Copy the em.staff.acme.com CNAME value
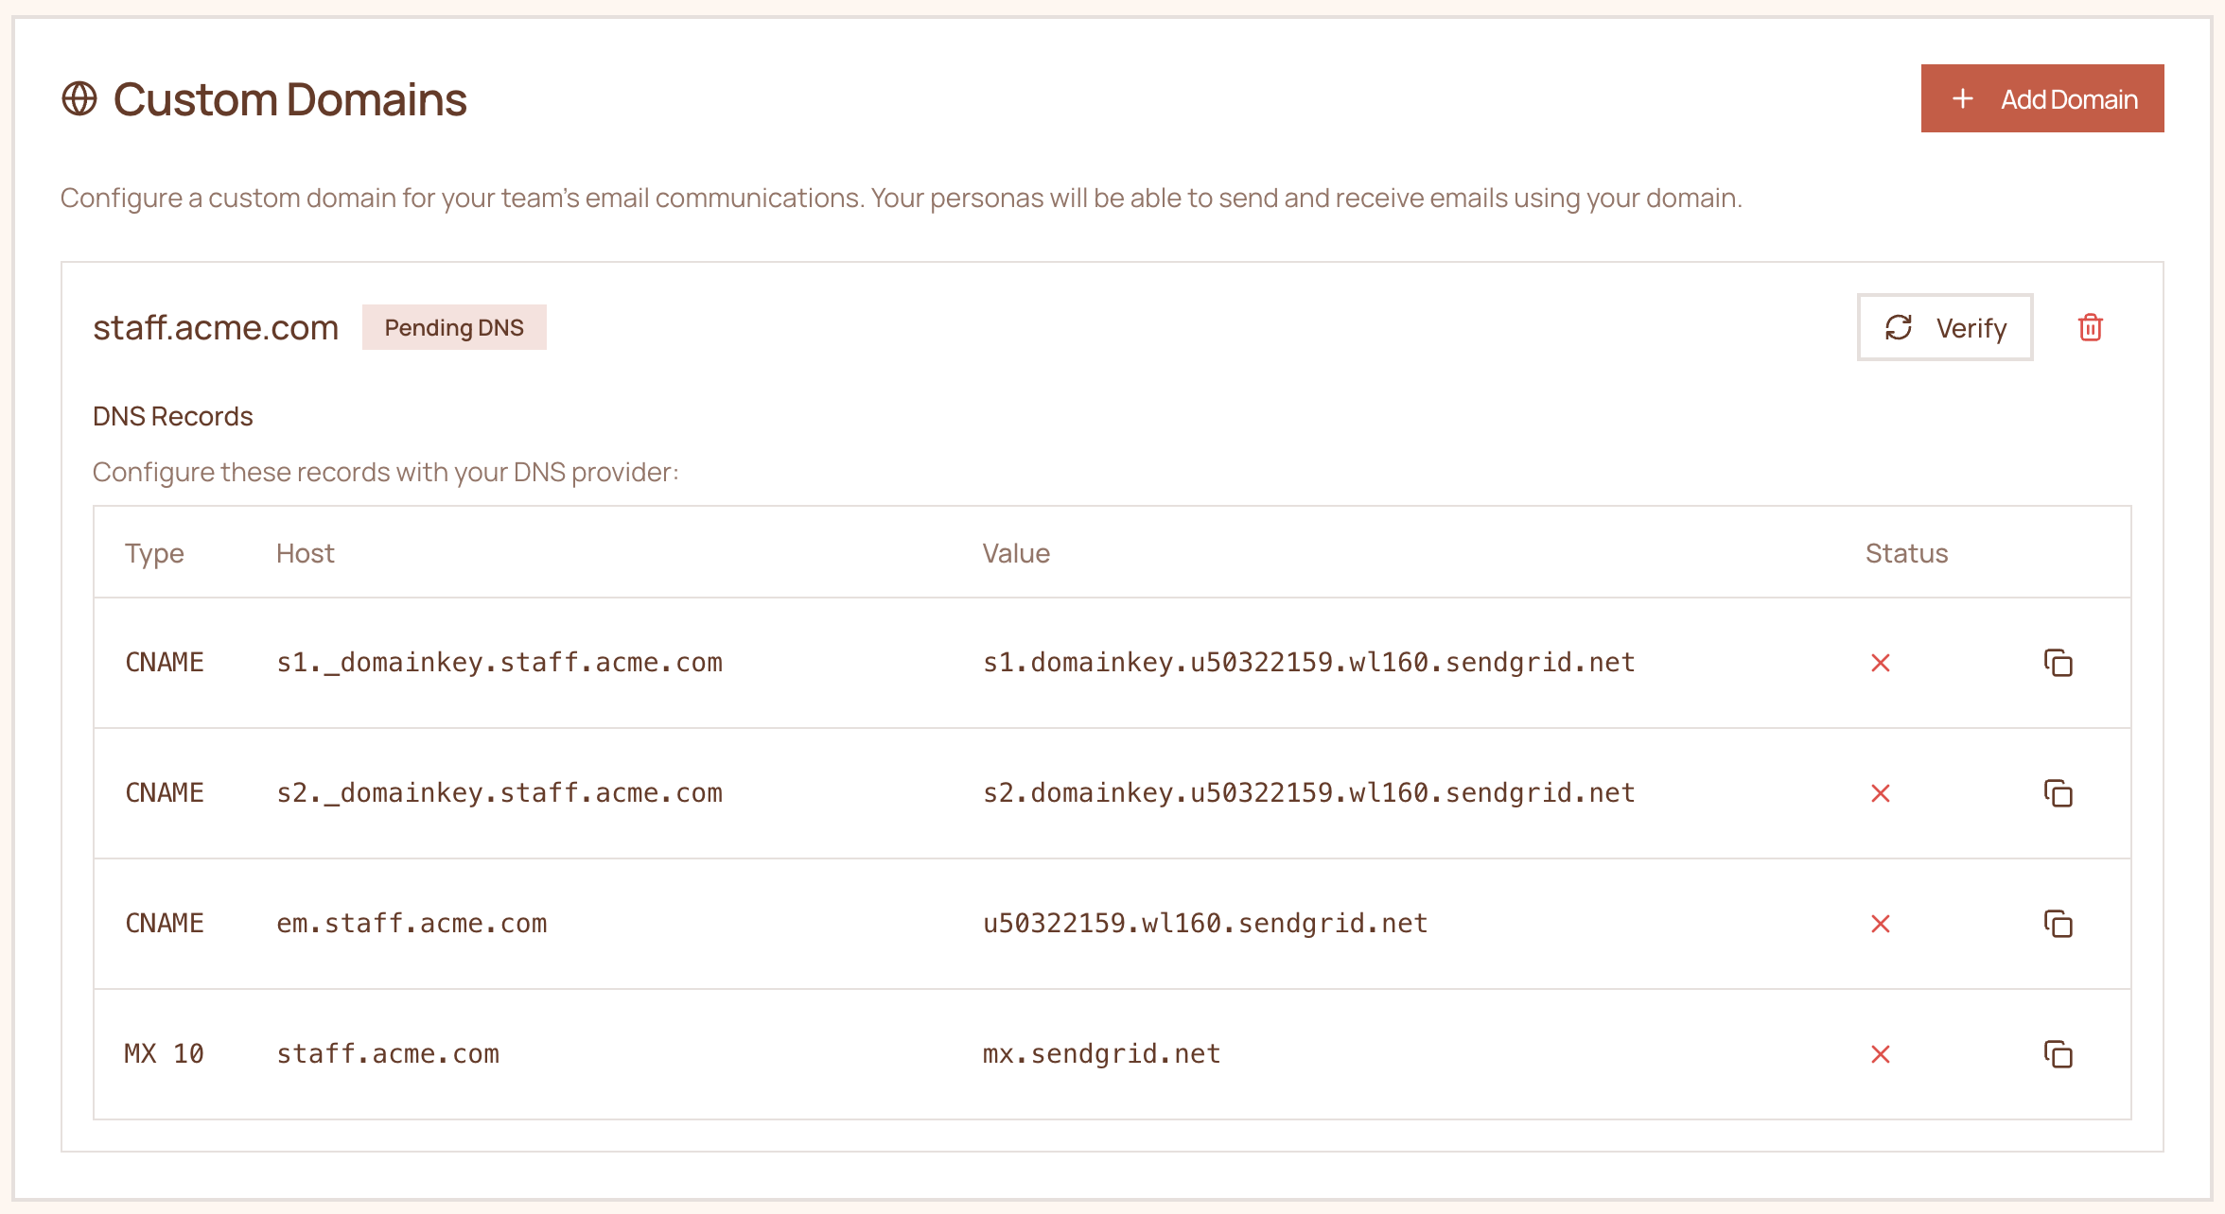The height and width of the screenshot is (1214, 2225). pyautogui.click(x=2059, y=924)
